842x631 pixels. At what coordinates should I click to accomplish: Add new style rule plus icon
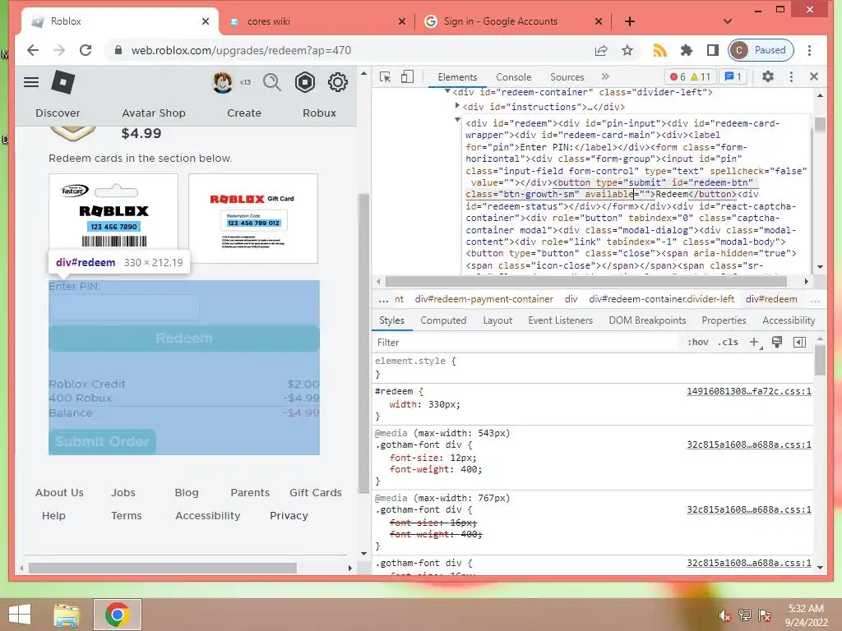click(755, 343)
